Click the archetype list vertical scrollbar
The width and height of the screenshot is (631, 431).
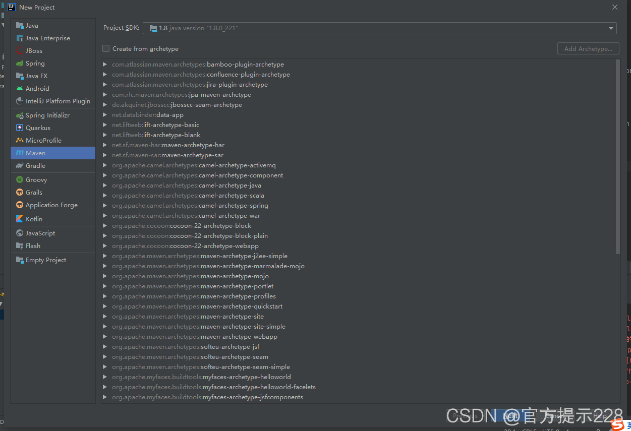click(x=618, y=157)
